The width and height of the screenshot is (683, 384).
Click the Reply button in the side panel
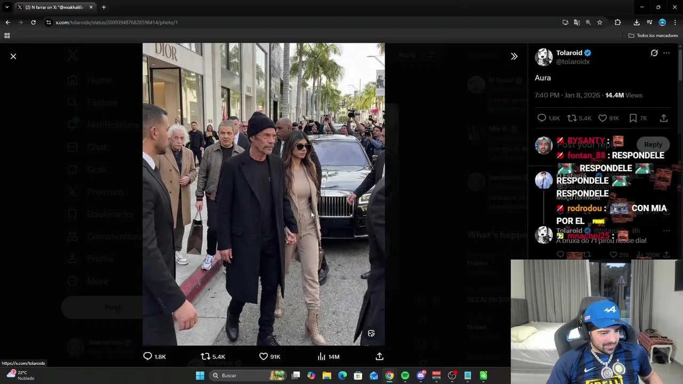coord(653,145)
